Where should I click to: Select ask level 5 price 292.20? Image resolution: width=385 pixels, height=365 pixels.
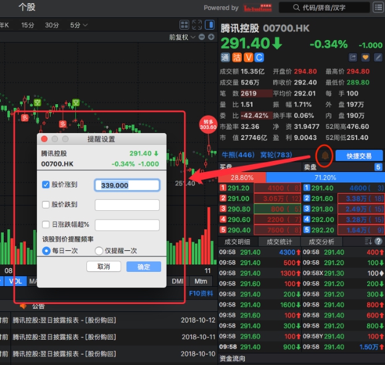pyautogui.click(x=323, y=230)
